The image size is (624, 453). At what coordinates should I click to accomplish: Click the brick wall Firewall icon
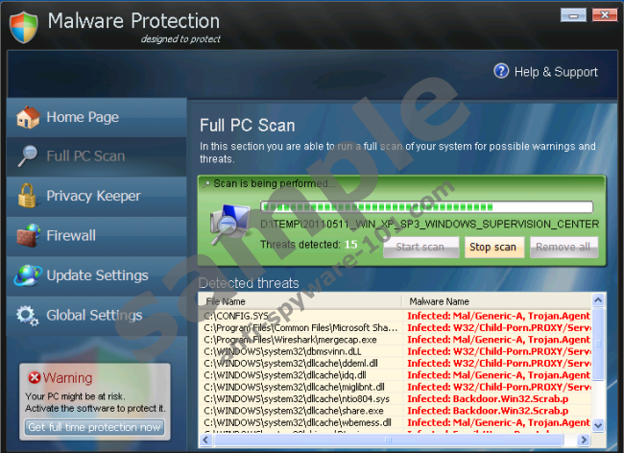tap(28, 235)
